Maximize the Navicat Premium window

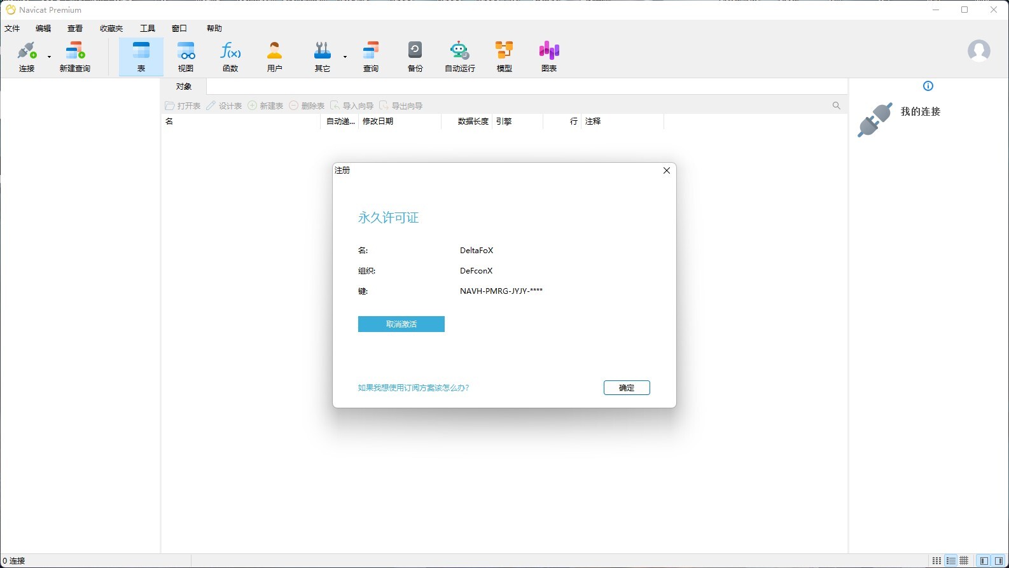(964, 10)
